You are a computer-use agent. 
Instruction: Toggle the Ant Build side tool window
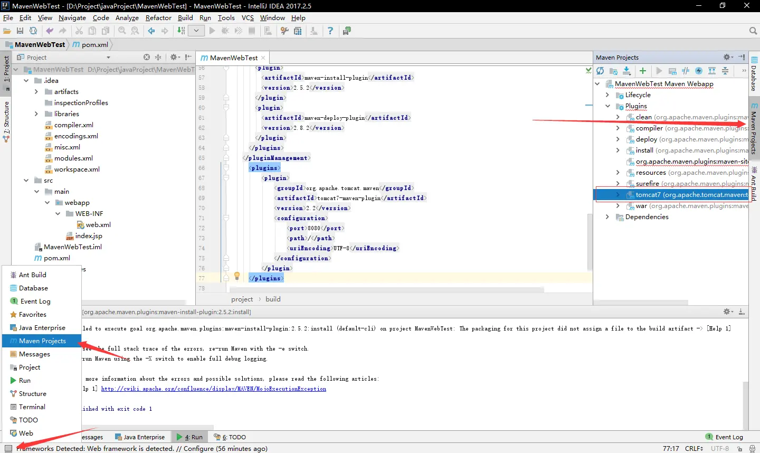coord(754,184)
